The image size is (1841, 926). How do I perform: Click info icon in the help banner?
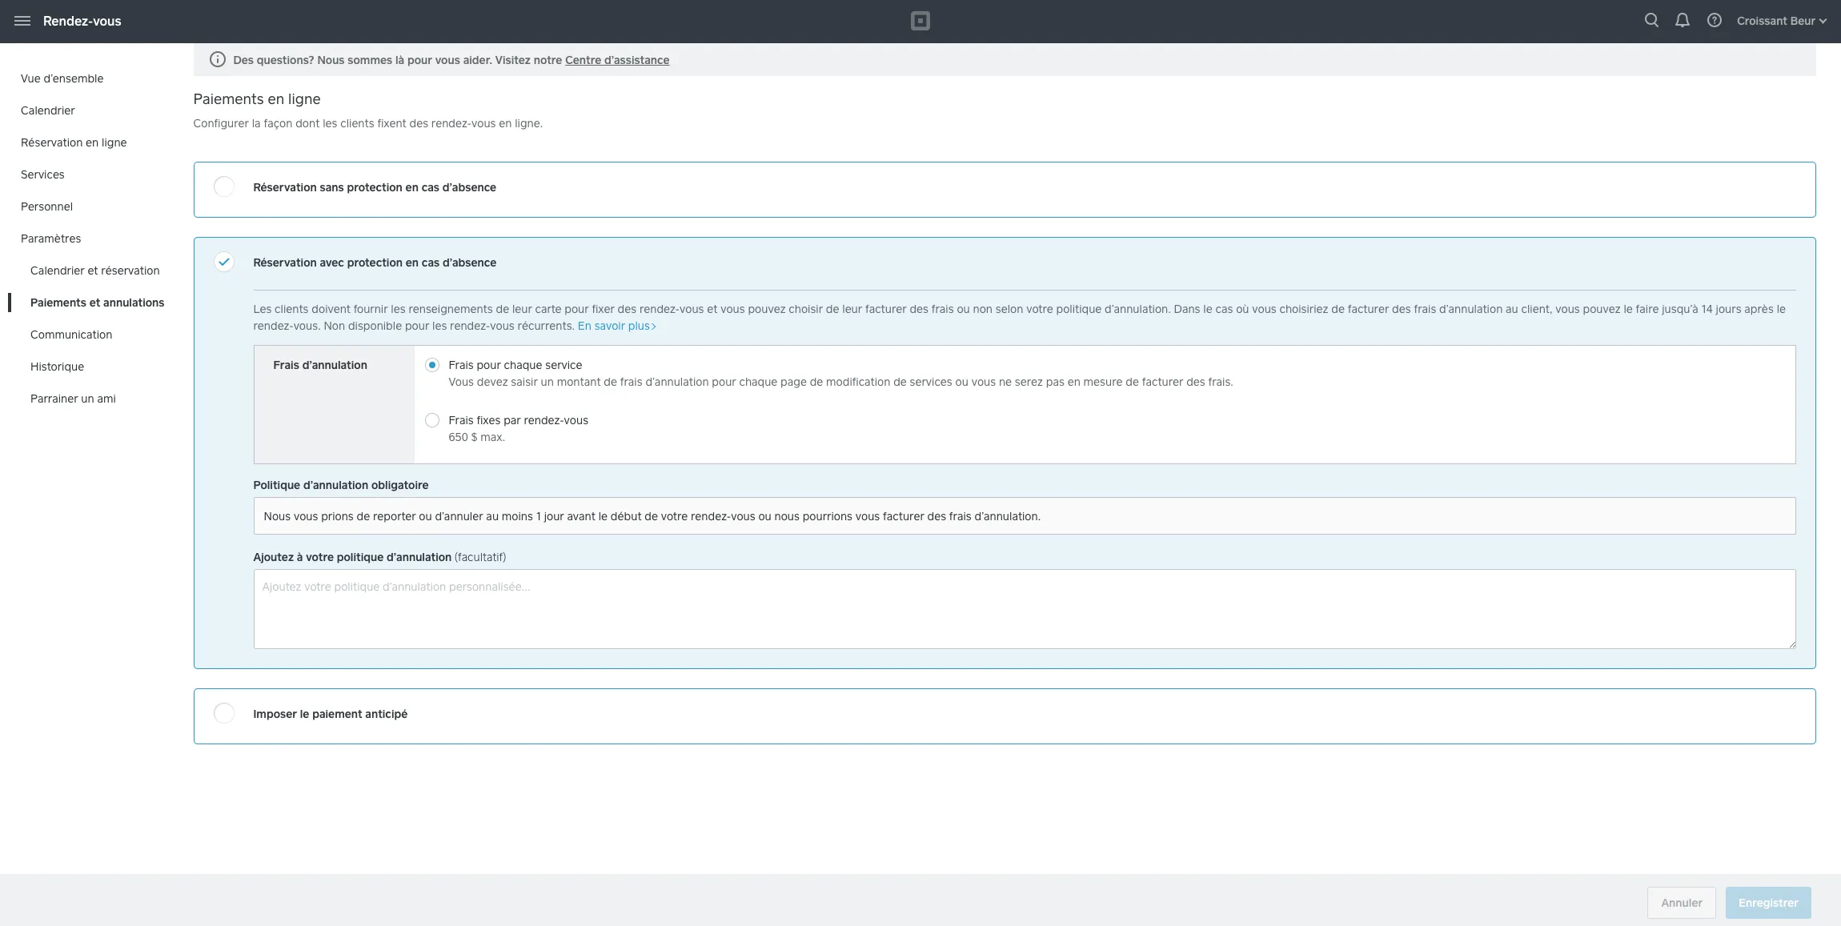pyautogui.click(x=217, y=60)
